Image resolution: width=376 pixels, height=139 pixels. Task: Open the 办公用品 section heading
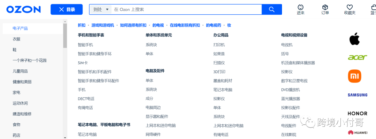tap(221, 35)
